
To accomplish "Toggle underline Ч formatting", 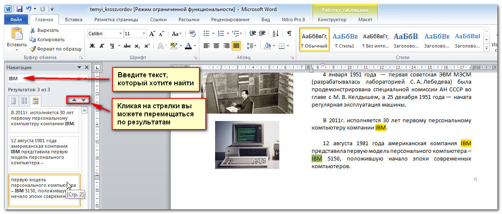I will pyautogui.click(x=112, y=46).
